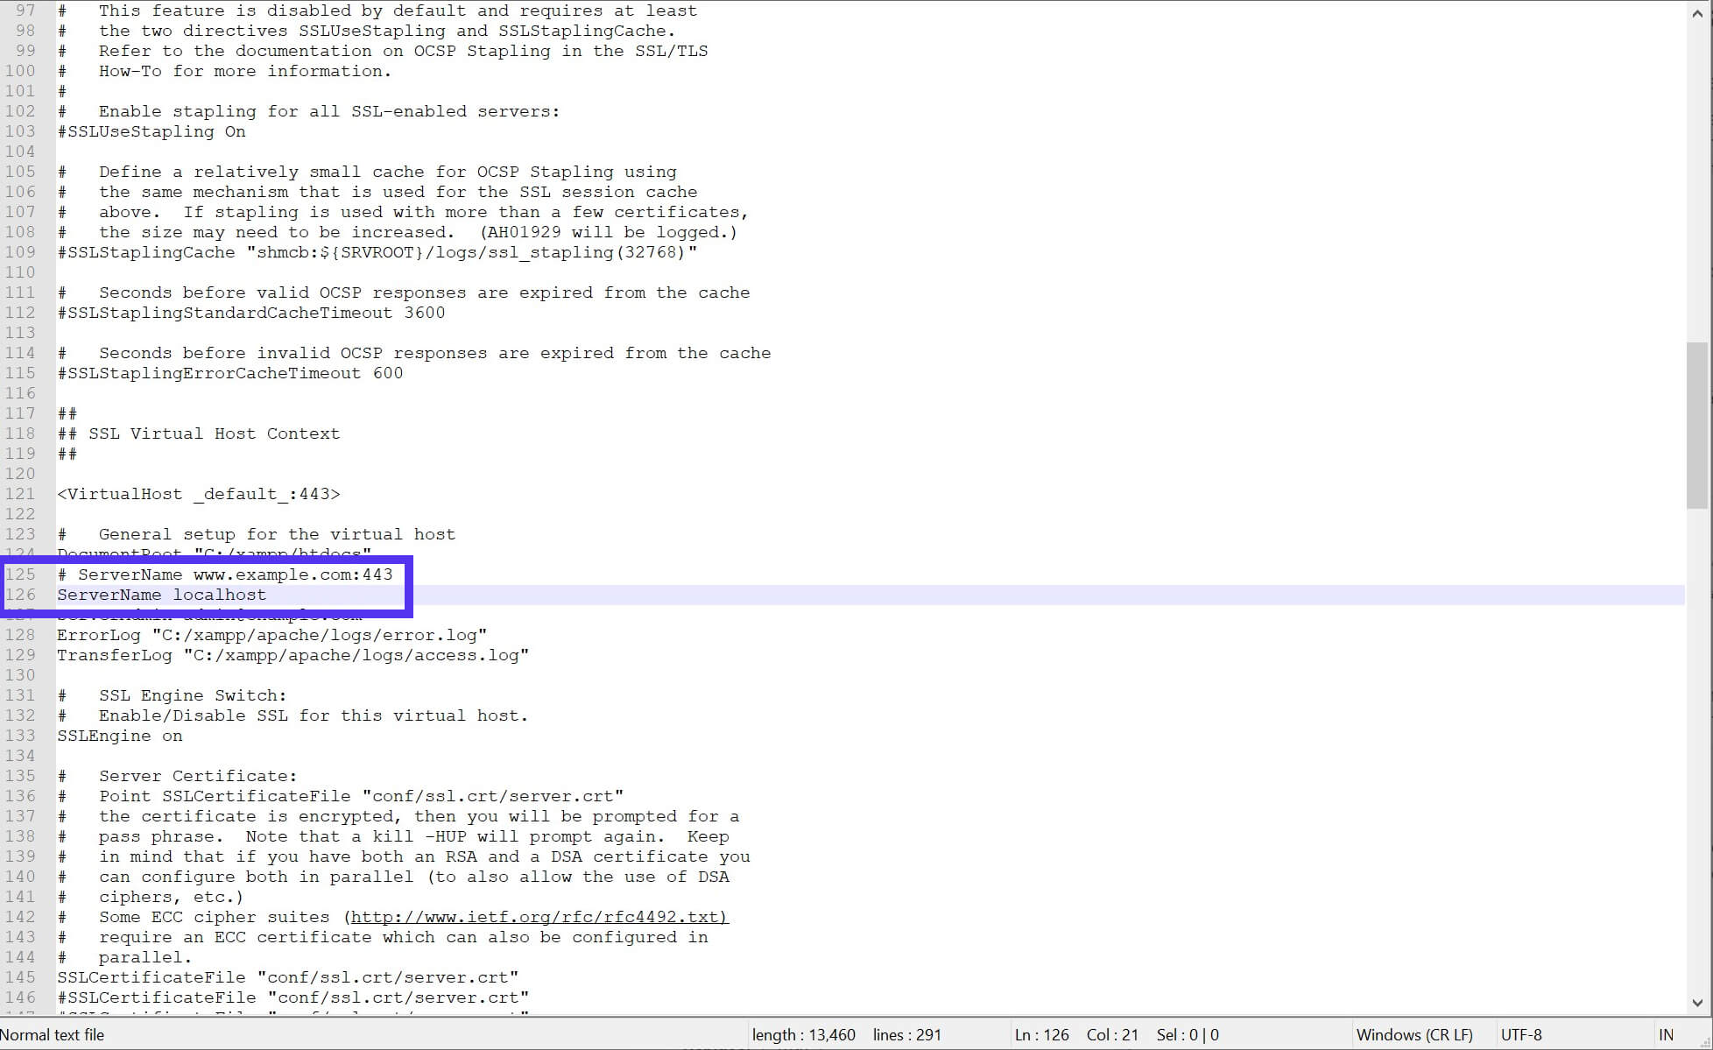Click the 'IN' insertion mode indicator

click(x=1666, y=1034)
